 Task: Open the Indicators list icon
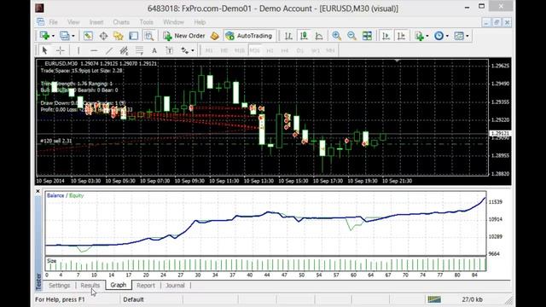[419, 36]
